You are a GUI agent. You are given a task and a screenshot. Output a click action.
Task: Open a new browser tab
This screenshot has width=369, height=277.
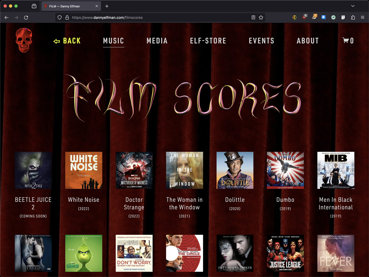point(107,6)
